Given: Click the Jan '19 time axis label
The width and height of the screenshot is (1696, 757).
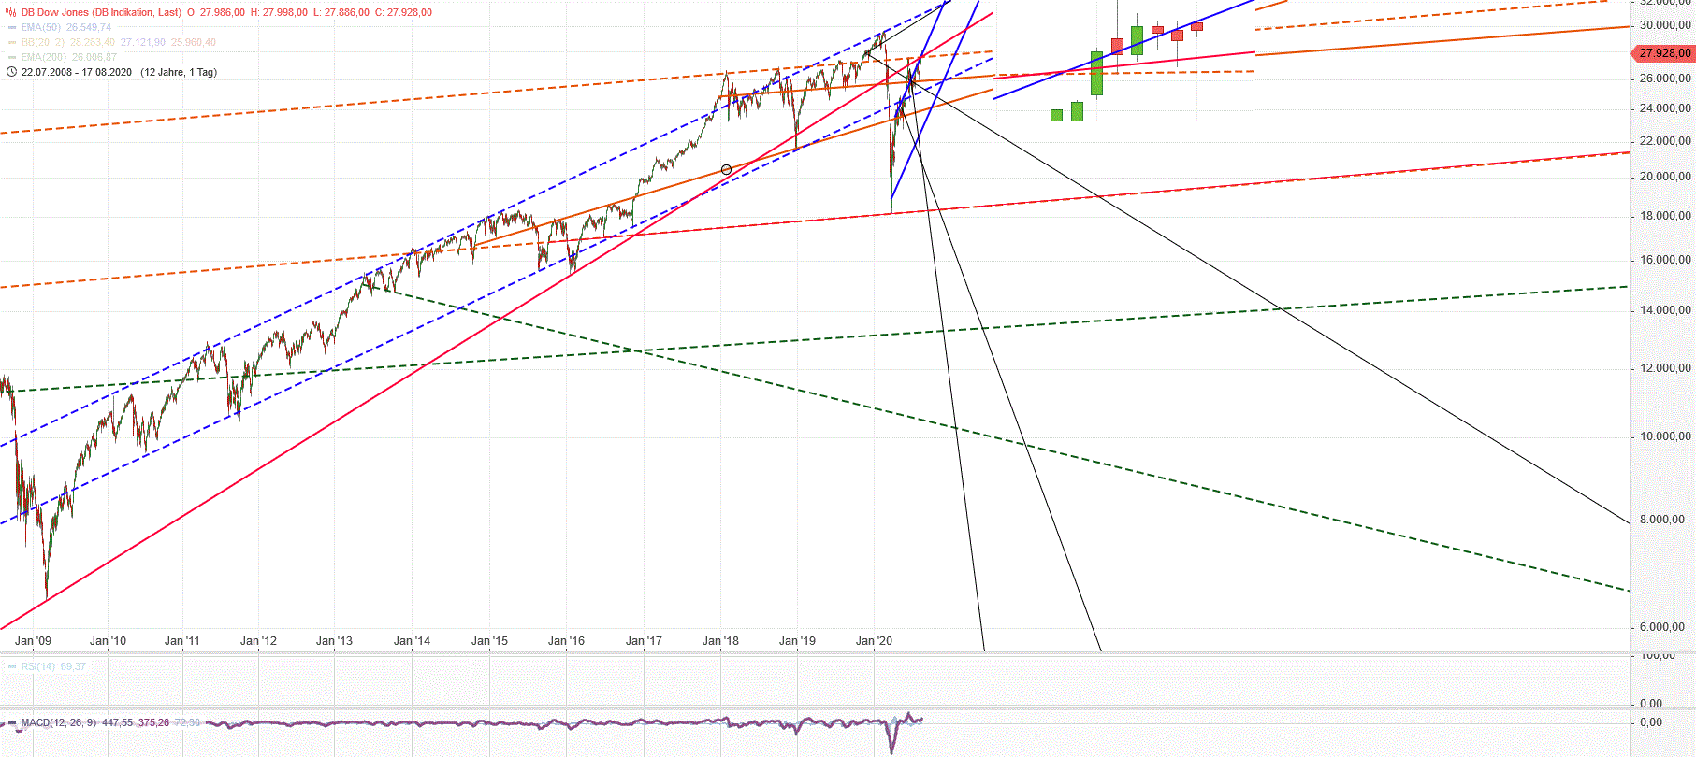Looking at the screenshot, I should coord(797,641).
